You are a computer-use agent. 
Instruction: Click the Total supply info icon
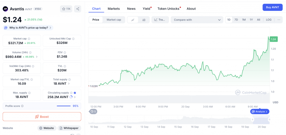[70, 79]
